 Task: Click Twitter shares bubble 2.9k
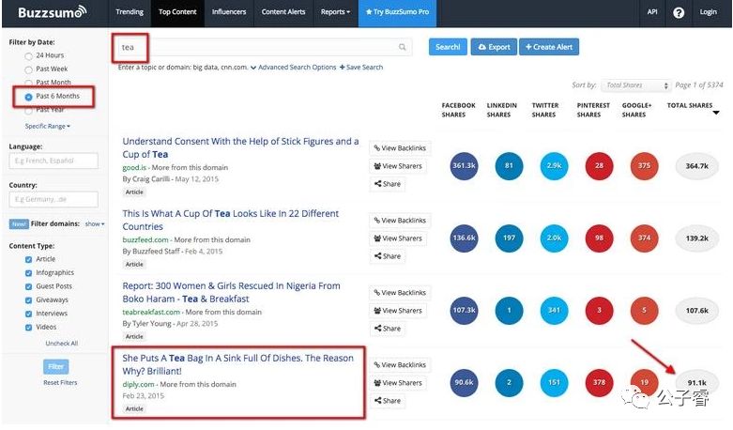[x=554, y=165]
